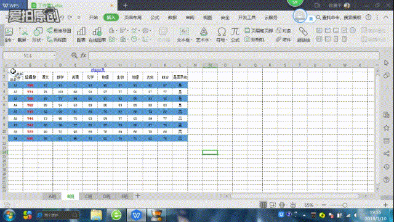
Task: Click the undo arrow in quick toolbar
Action: [62, 17]
